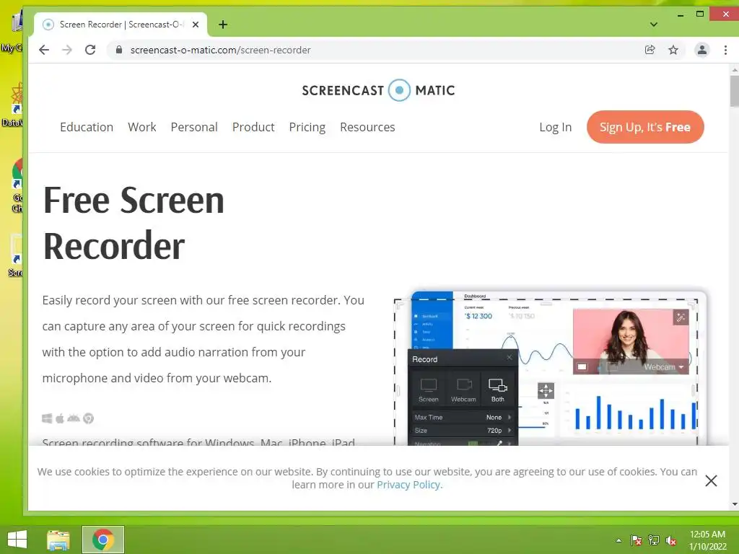Open the Education menu
739x554 pixels.
tap(87, 127)
